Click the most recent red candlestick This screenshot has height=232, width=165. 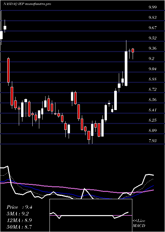133,50
